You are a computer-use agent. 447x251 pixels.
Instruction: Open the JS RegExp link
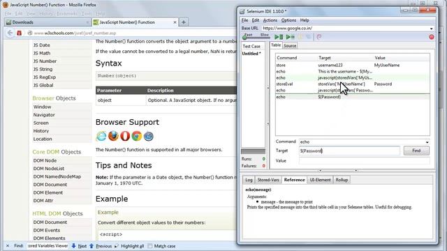click(x=45, y=77)
